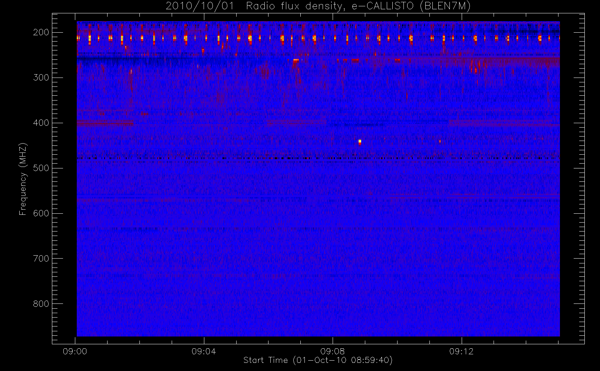
Task: Click the 'Frequency (MHZ)' axis label
Action: pos(23,179)
